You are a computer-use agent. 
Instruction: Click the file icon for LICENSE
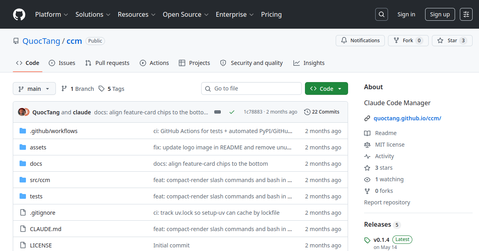[x=23, y=245]
